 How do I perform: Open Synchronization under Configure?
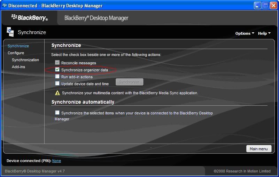(x=25, y=60)
